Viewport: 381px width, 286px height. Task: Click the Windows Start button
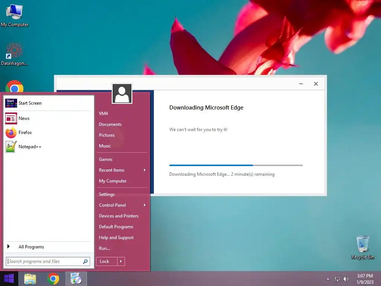9,279
